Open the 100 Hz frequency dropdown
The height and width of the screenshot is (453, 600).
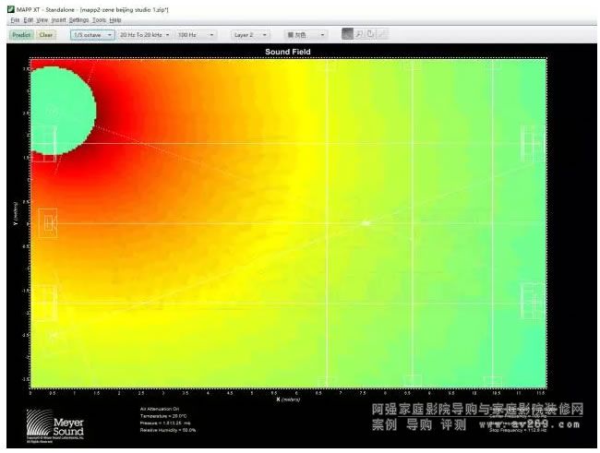[196, 34]
